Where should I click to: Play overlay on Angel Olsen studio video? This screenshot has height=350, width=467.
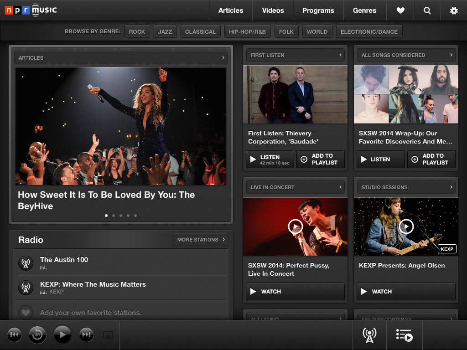[x=406, y=226]
